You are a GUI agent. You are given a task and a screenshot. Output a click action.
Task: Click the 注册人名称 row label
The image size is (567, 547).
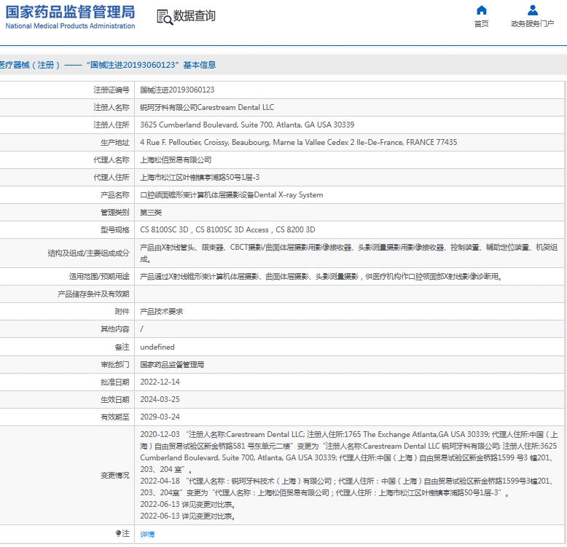coord(111,107)
